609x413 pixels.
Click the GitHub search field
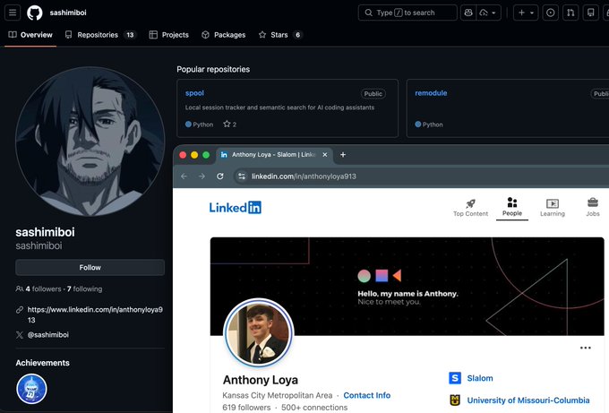(407, 13)
